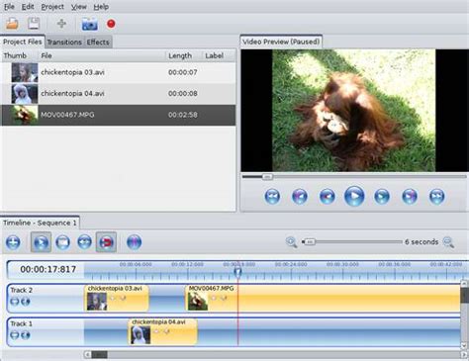Select the Timeline - Sequence 1 tab

pyautogui.click(x=40, y=223)
